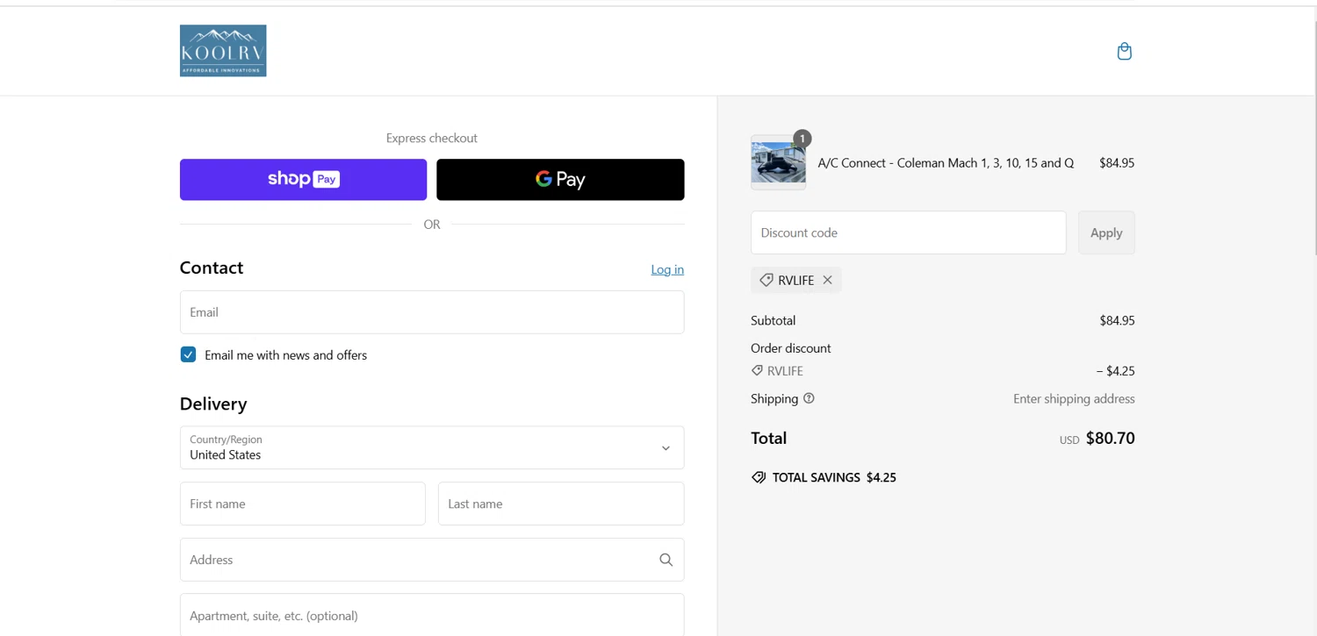Click the item quantity badge on thumbnail
The width and height of the screenshot is (1317, 636).
pyautogui.click(x=802, y=139)
